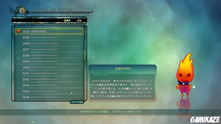Screen dimensions: 221x124
Task: Select locked entry 037
Action: (49, 50)
